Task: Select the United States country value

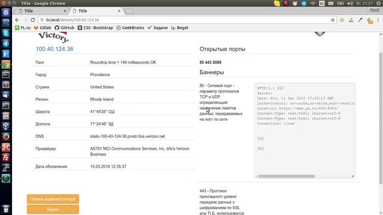Action: pos(102,87)
